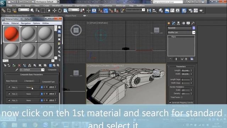
Task: Activate the Select Object tool
Action: (x=32, y=10)
